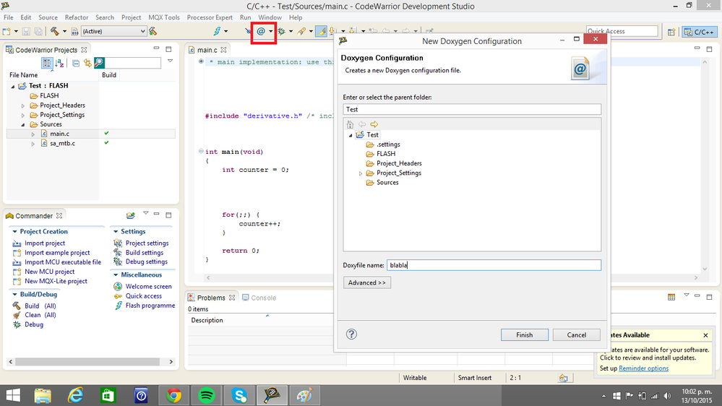Click the Advanced >> button
Viewport: 722px width, 406px height.
(x=367, y=282)
